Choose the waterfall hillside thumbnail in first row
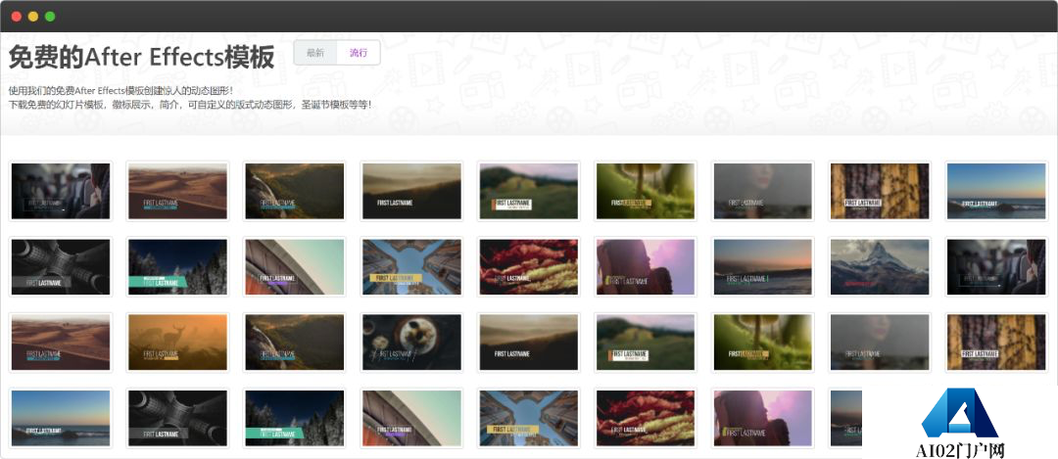Viewport: 1058px width, 459px height. click(295, 191)
